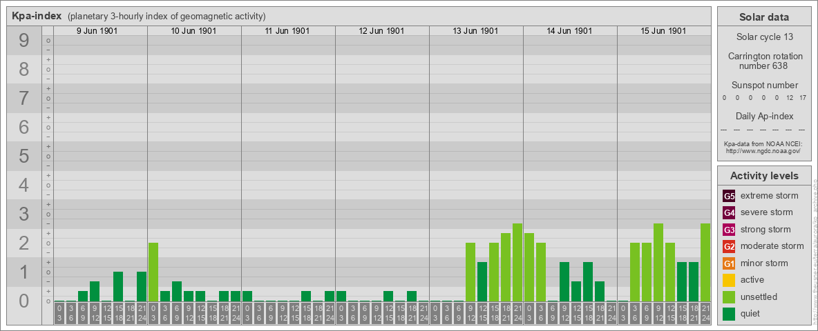The width and height of the screenshot is (818, 331).
Task: Click the 'Sunspot number' label
Action: click(x=765, y=86)
